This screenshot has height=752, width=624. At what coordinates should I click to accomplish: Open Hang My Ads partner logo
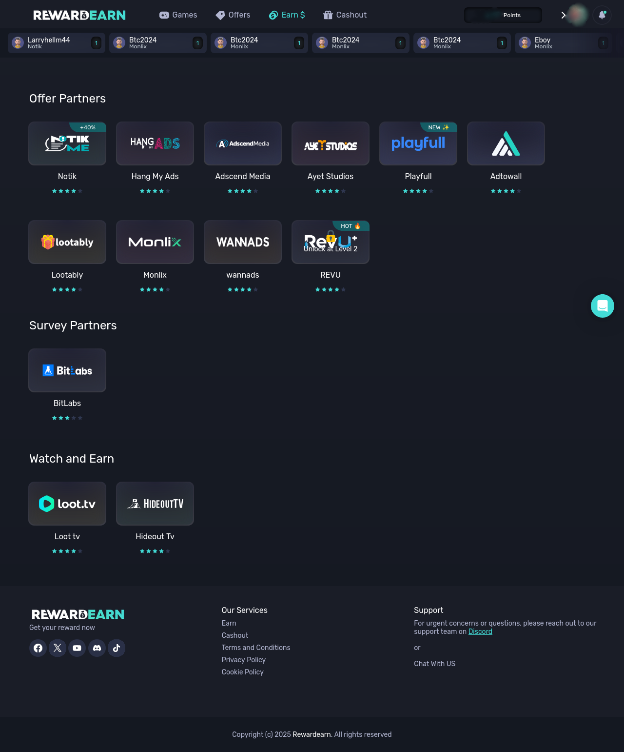click(155, 143)
